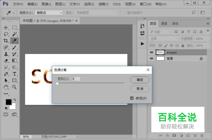
Task: Select the Eraser tool
Action: [6, 61]
